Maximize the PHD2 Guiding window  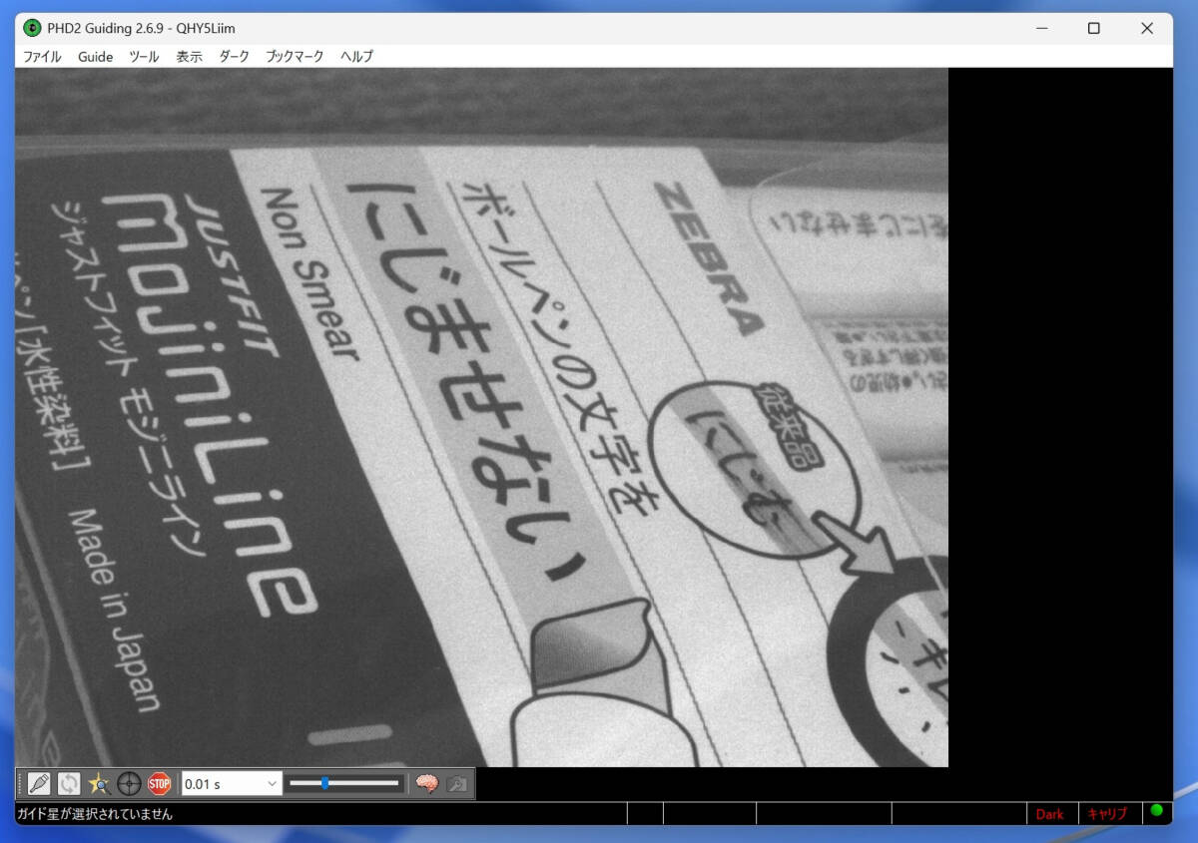pos(1094,28)
